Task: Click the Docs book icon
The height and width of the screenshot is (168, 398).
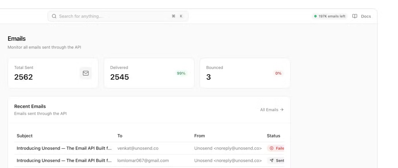Action: [355, 16]
